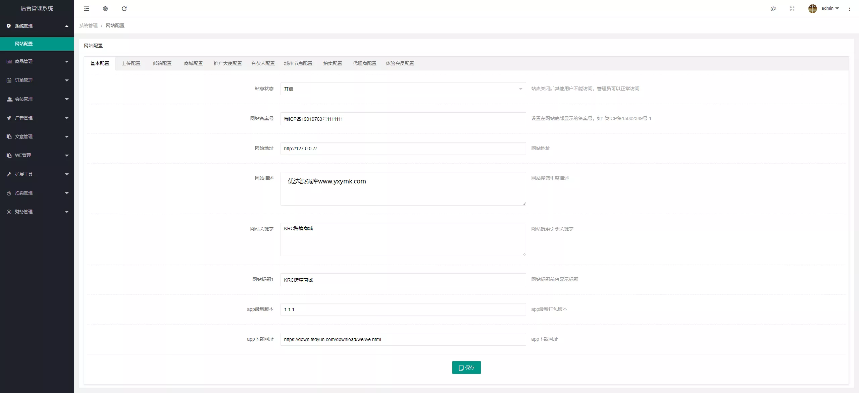The height and width of the screenshot is (393, 859).
Task: Click the 系统管理 breadcrumb link
Action: click(88, 25)
